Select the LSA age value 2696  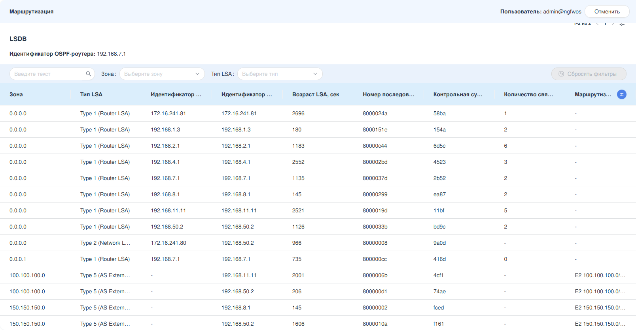coord(298,113)
